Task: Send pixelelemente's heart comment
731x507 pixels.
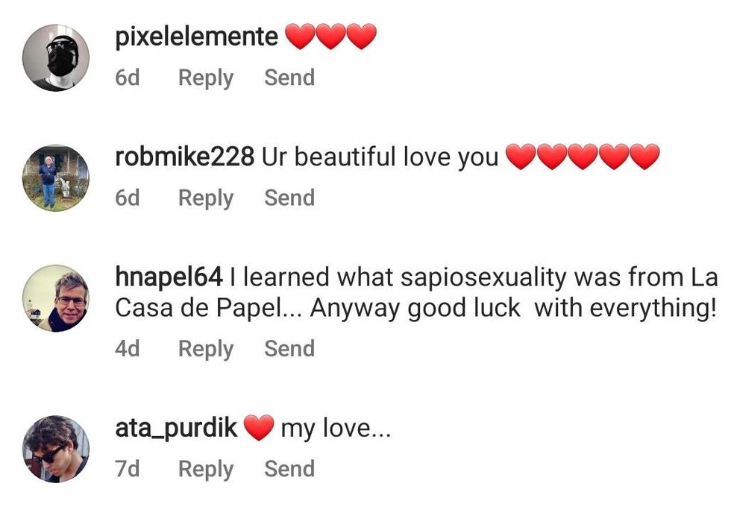Action: pos(289,78)
